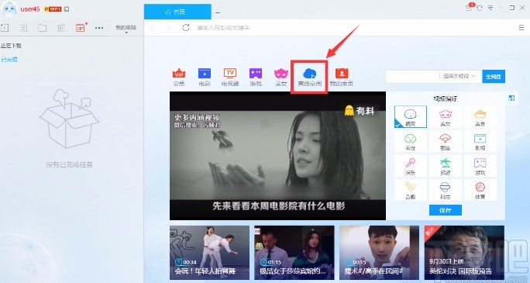Click the user45 username text
Viewport: 530px width, 283px height.
click(30, 9)
